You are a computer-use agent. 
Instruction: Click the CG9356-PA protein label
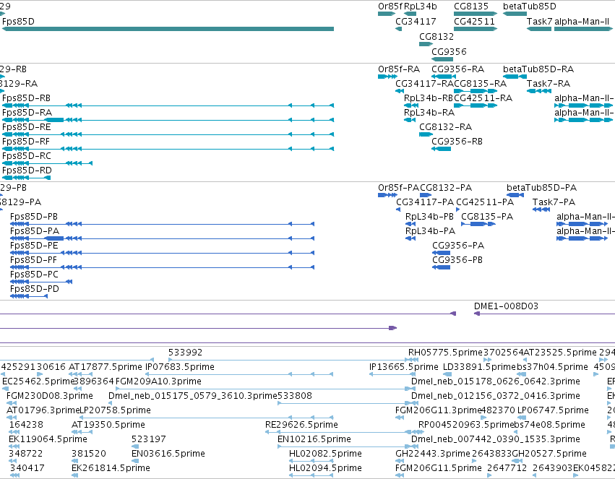pyautogui.click(x=458, y=246)
